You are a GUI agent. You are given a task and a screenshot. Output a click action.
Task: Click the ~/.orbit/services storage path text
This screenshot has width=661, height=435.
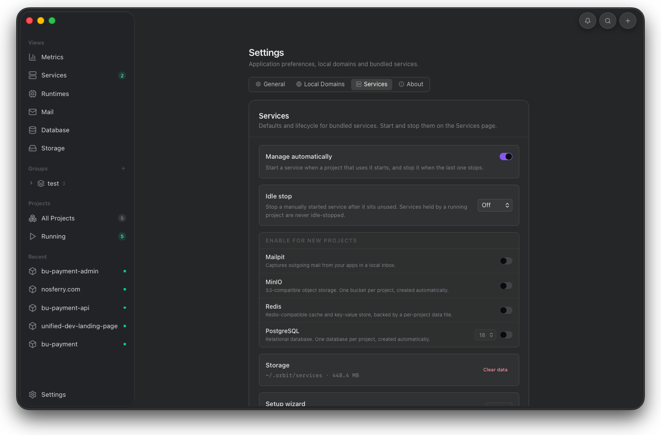coord(294,376)
